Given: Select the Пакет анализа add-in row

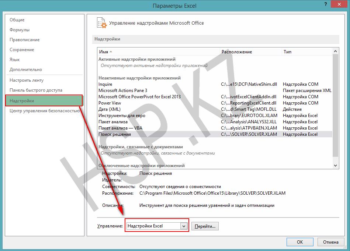Looking at the screenshot, I should [113, 122].
